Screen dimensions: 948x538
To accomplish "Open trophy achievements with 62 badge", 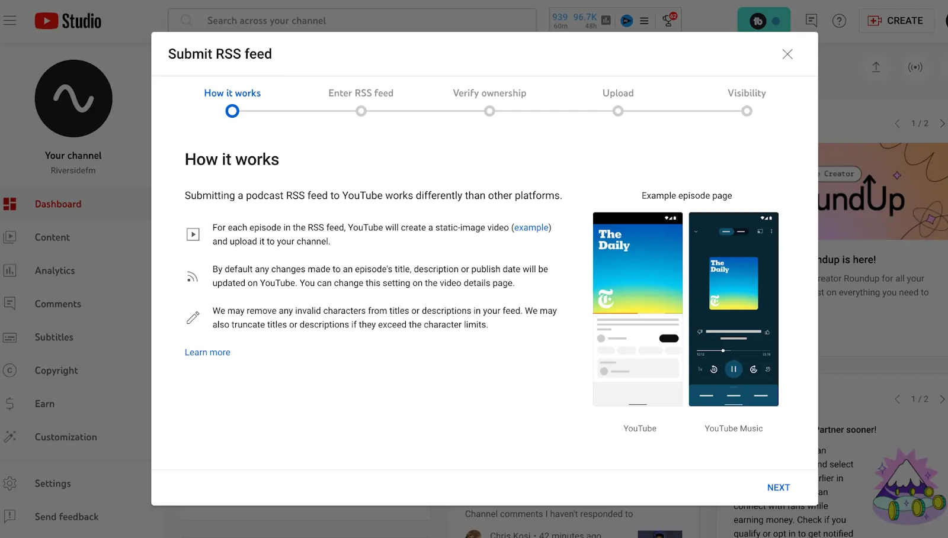I will (x=669, y=20).
